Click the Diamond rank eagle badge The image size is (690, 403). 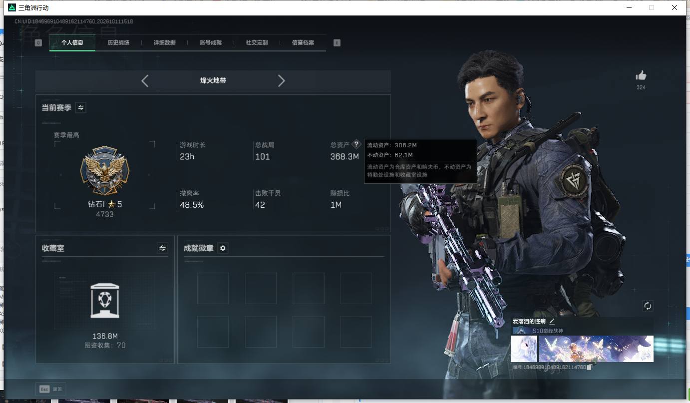[x=105, y=171]
